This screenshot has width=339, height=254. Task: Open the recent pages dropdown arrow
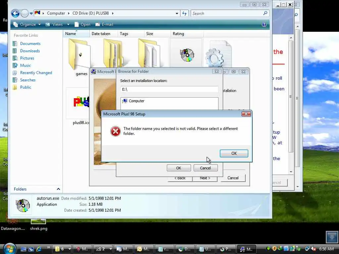[x=31, y=13]
